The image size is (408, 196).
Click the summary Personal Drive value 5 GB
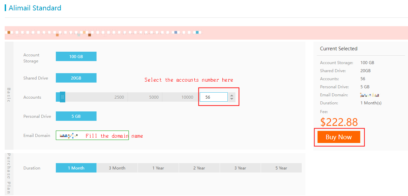(x=365, y=87)
